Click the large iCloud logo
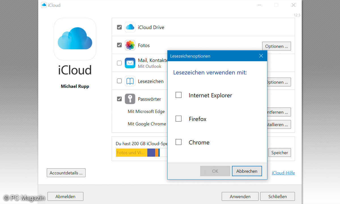Screen dimensions: 340x204 [75, 39]
